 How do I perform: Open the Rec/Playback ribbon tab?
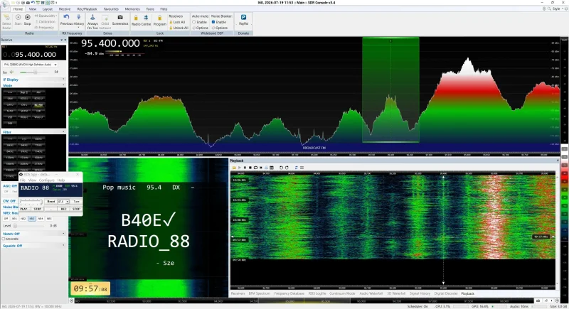(87, 9)
